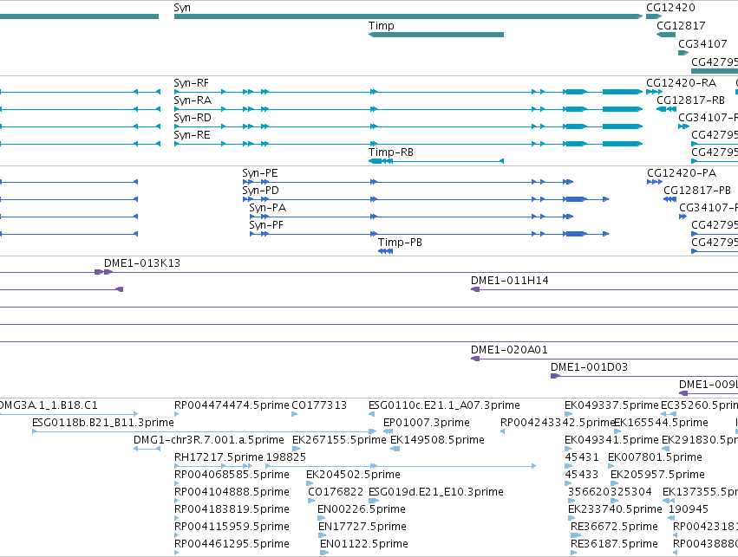Click the CG12817-RB transcript label

(x=690, y=100)
